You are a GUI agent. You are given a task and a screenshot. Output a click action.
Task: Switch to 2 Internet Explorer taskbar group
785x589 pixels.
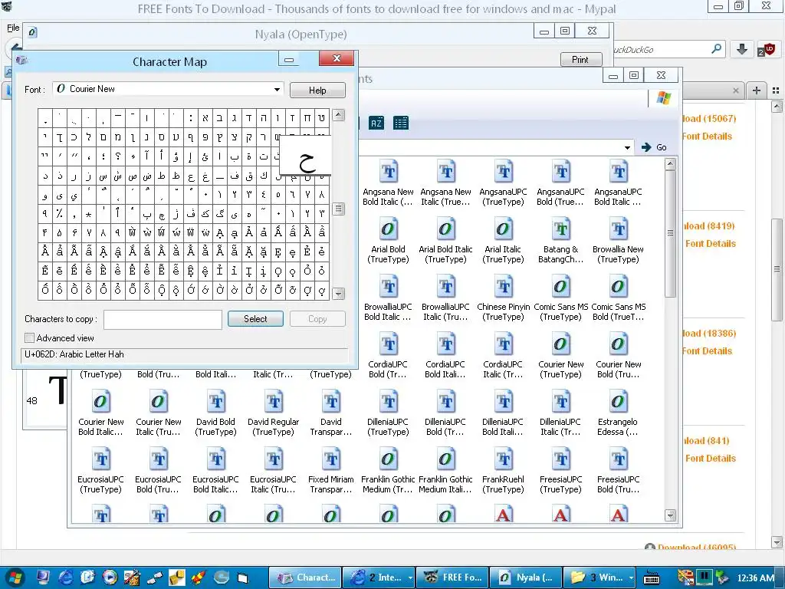pyautogui.click(x=379, y=577)
